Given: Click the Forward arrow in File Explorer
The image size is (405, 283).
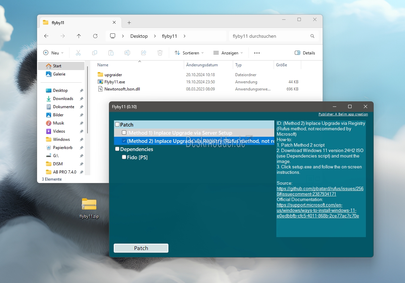Looking at the screenshot, I should pos(63,36).
